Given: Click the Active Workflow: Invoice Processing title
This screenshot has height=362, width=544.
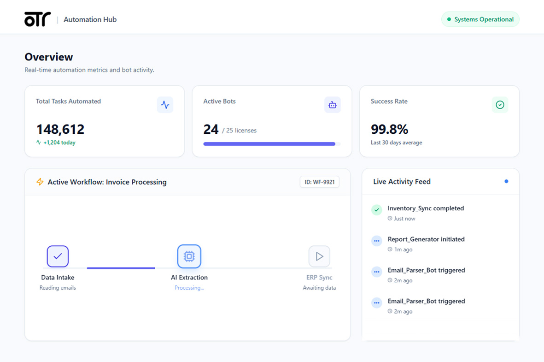Looking at the screenshot, I should 107,182.
